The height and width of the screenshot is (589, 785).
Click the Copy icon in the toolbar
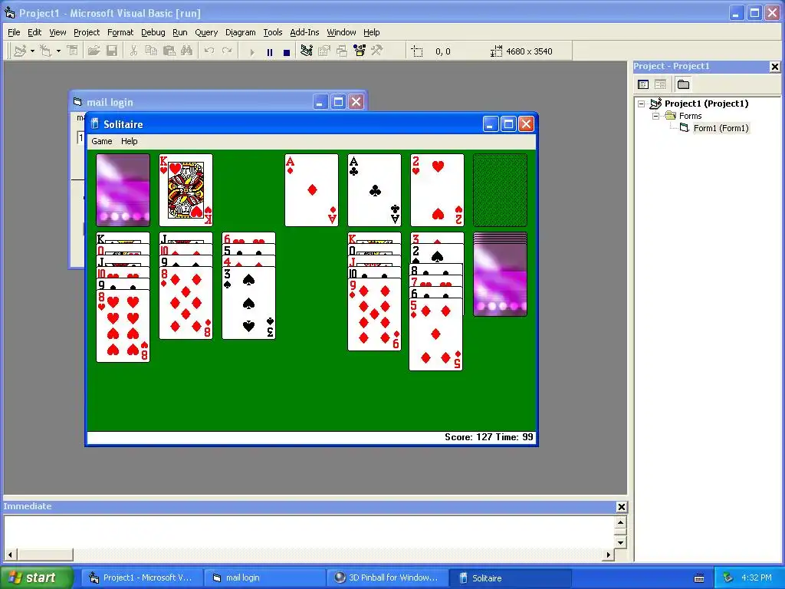(151, 51)
